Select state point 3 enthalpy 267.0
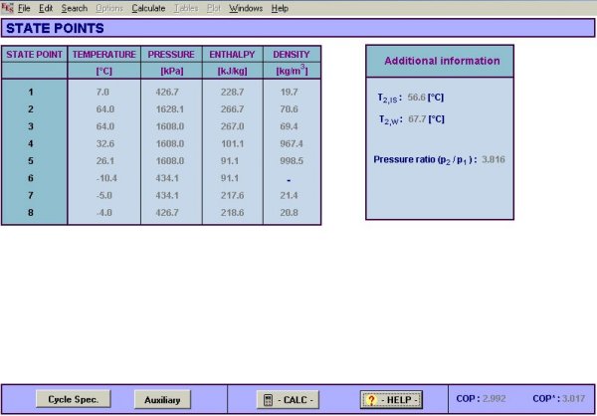 pyautogui.click(x=232, y=126)
